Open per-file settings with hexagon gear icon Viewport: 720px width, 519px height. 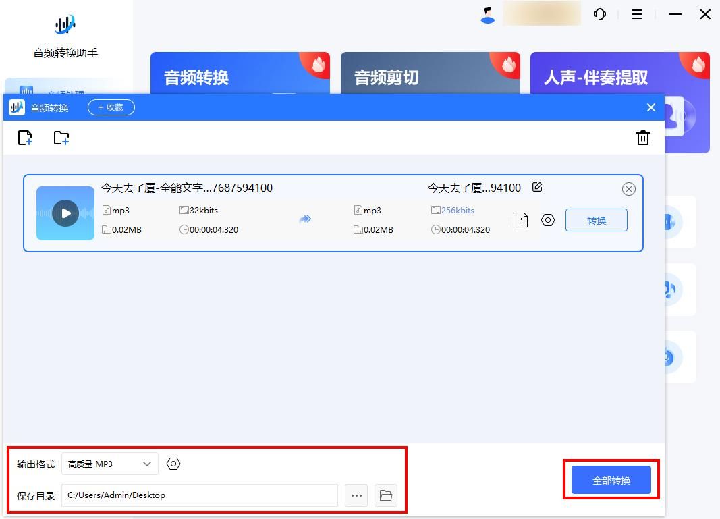[547, 220]
